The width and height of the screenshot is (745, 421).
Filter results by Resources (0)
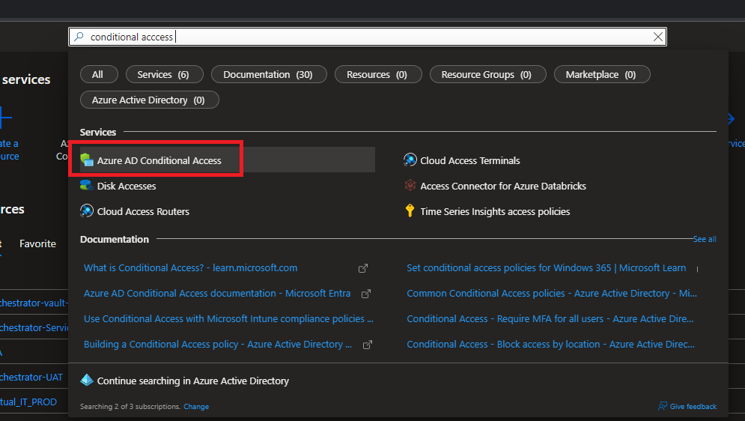378,75
